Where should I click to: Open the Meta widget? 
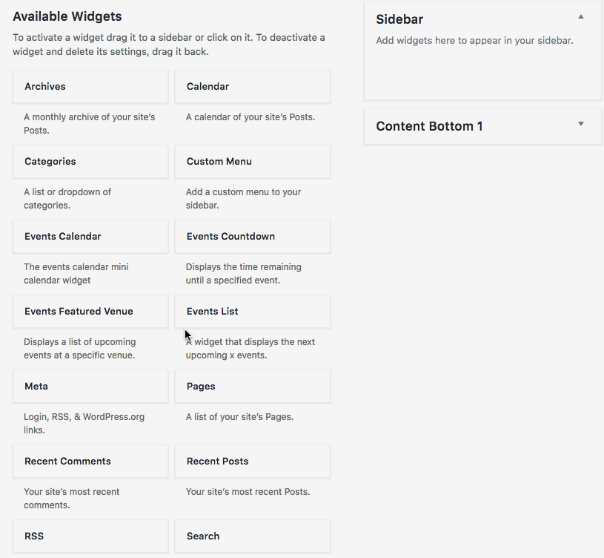pos(90,386)
